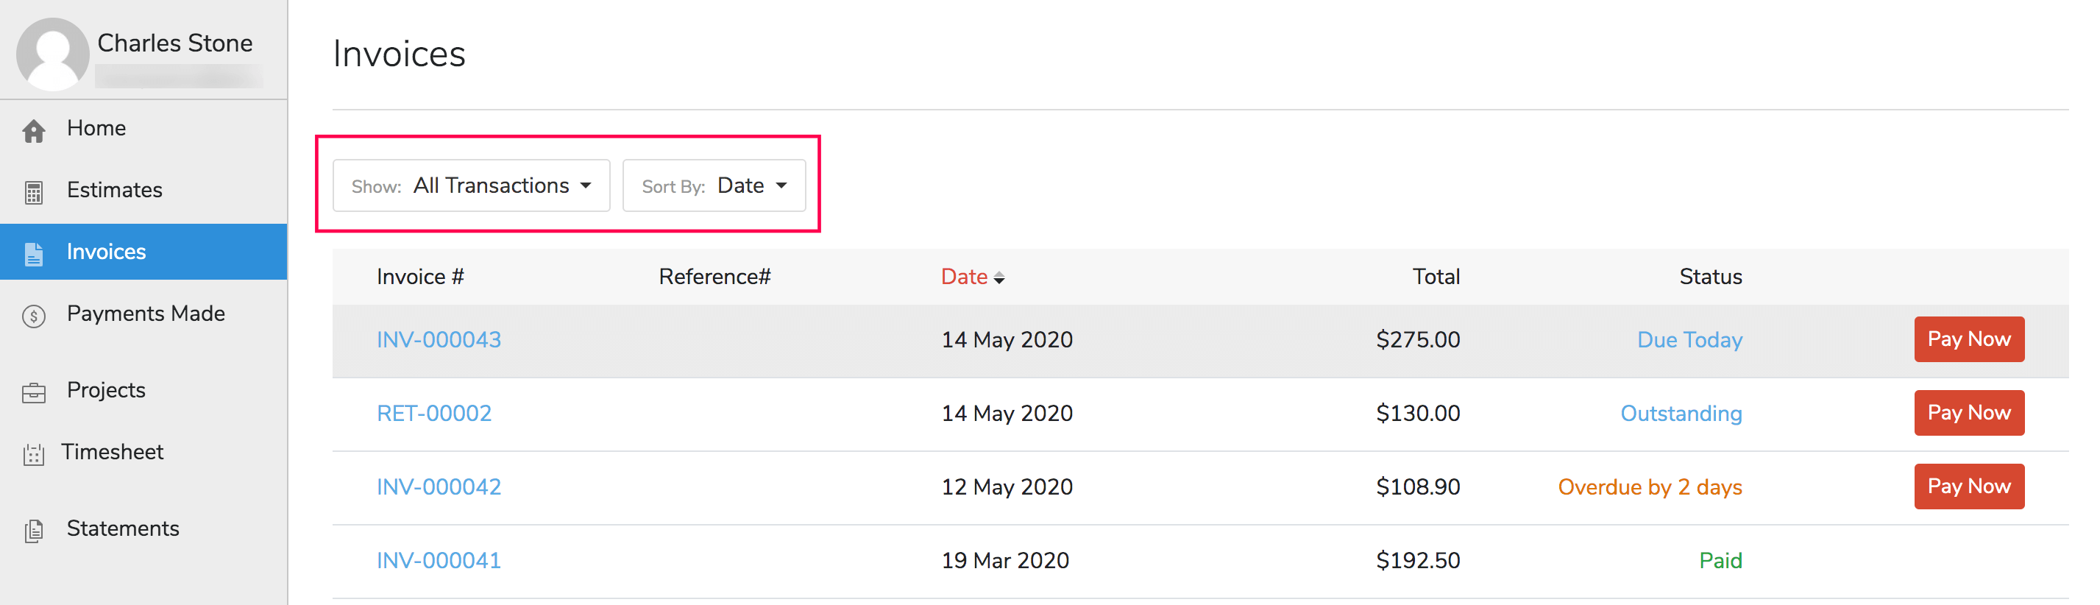This screenshot has height=605, width=2100.
Task: Click the Invoices document icon
Action: 33,254
